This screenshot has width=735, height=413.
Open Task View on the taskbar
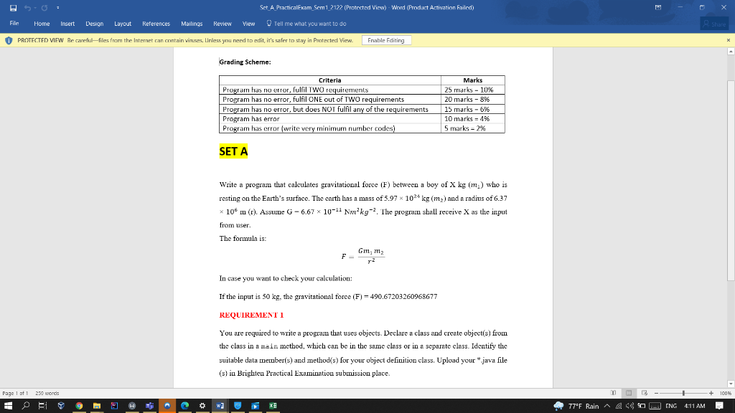click(x=42, y=406)
